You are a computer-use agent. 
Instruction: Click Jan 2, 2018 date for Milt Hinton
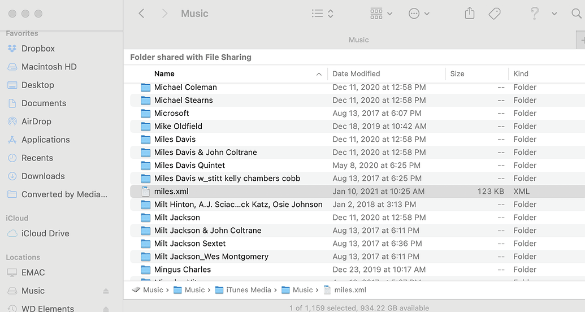pyautogui.click(x=374, y=205)
